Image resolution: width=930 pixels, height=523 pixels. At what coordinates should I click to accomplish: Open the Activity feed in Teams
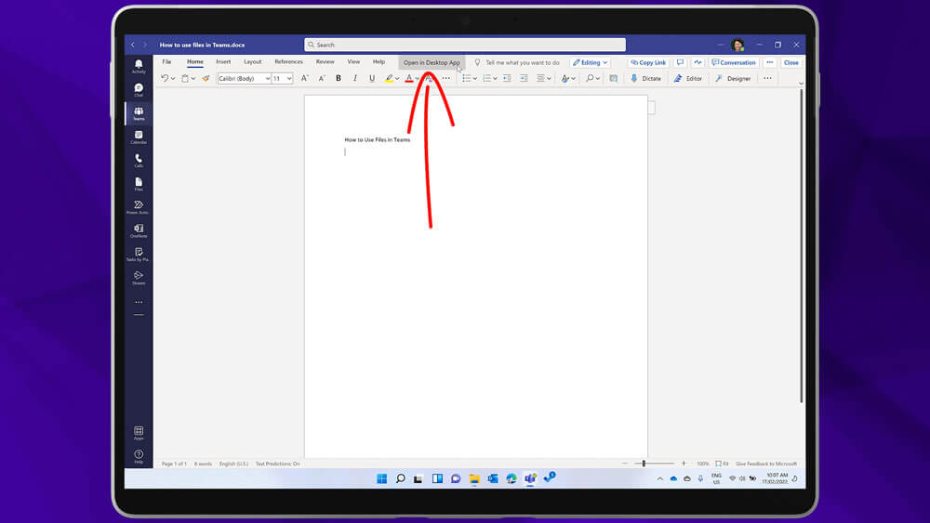(x=139, y=66)
